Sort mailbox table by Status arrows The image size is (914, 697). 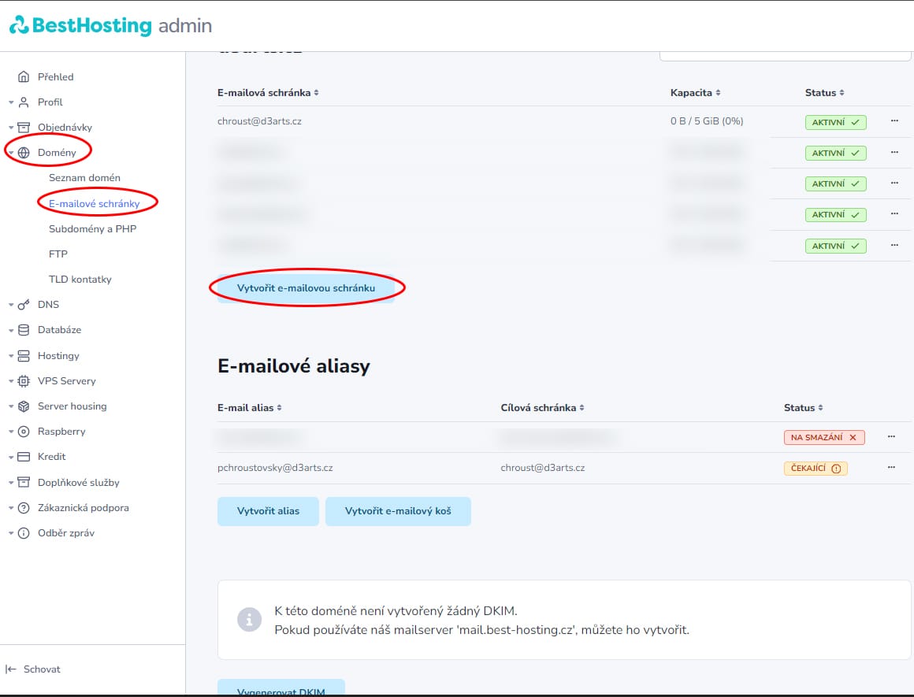[x=842, y=93]
